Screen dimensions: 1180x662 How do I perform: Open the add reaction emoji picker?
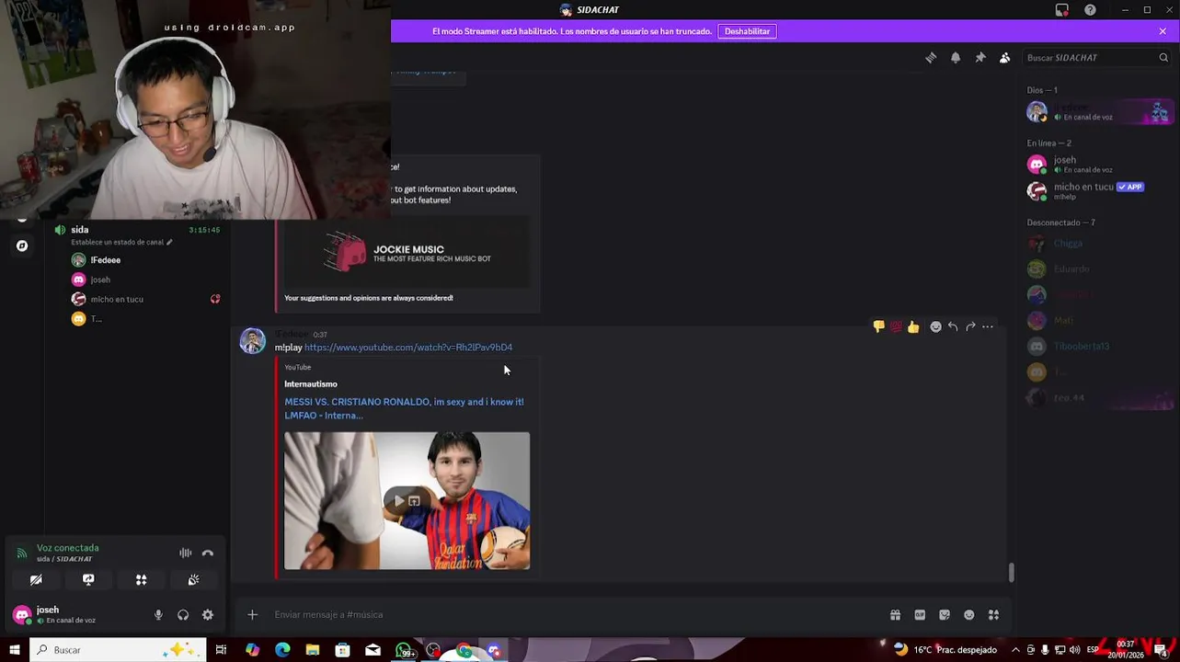(935, 326)
